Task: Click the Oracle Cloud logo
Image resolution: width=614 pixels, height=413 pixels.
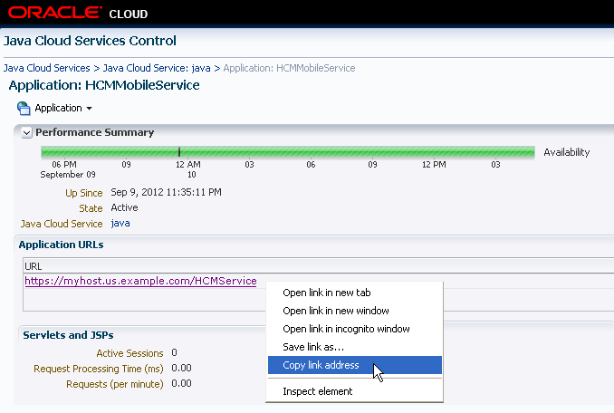Action: click(78, 13)
